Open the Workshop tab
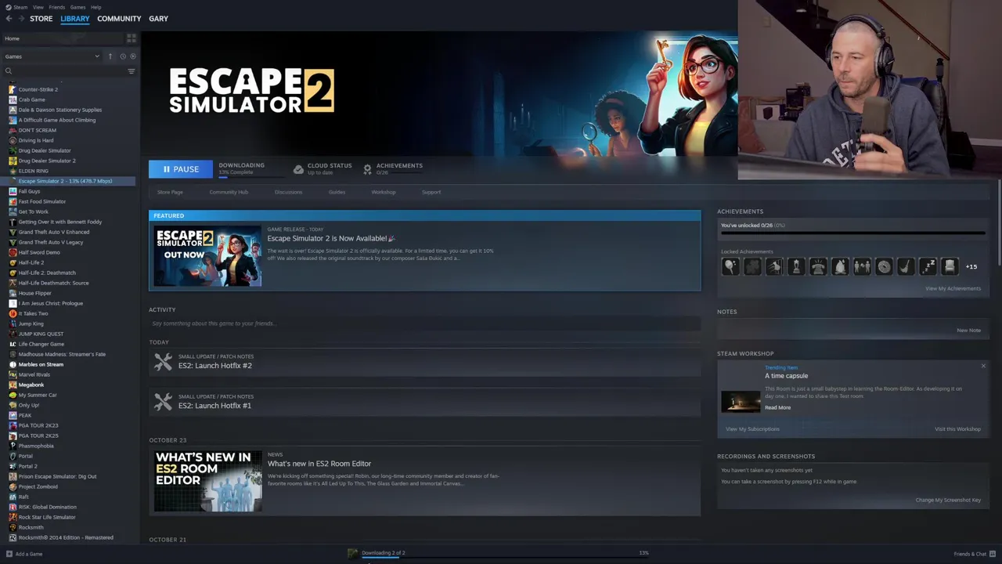This screenshot has width=1002, height=564. pyautogui.click(x=384, y=192)
